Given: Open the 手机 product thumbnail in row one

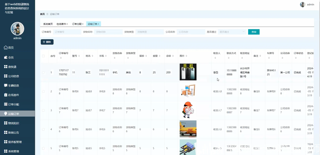Looking at the screenshot, I should point(188,72).
